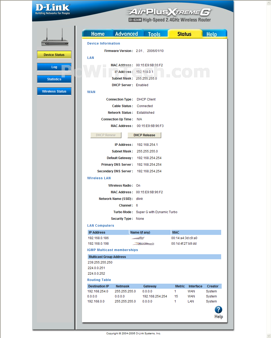Click the Cable Status value Connected
Image resolution: width=271 pixels, height=338 pixels.
(145, 106)
